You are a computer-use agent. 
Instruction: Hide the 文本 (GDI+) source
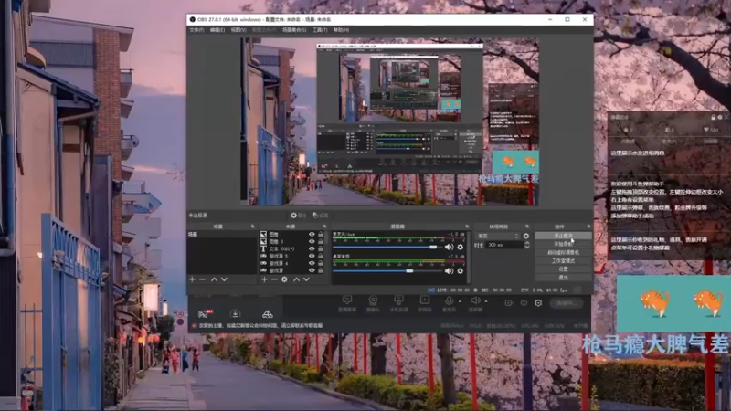pos(312,248)
